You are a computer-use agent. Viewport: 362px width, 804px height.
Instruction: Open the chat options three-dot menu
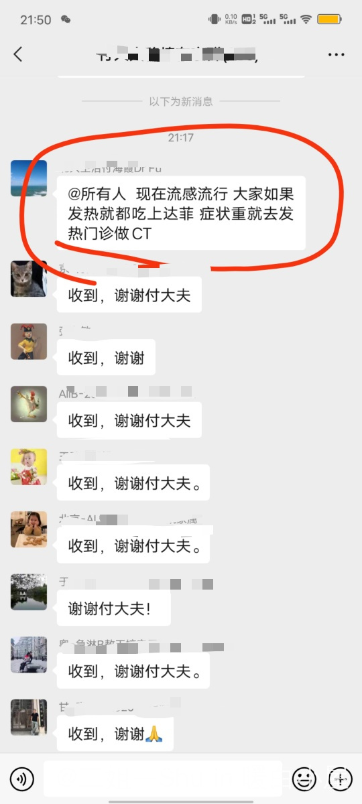336,54
